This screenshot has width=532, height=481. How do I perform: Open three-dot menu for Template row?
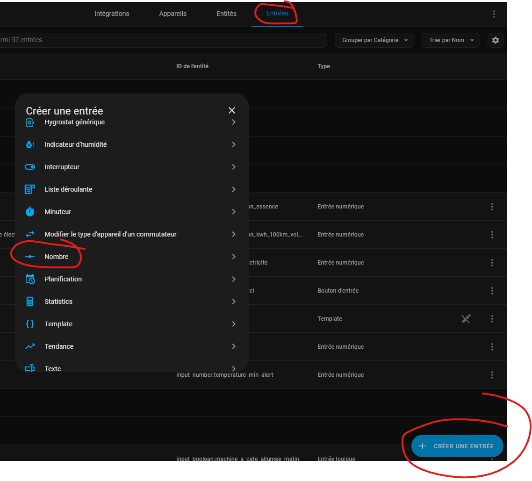coord(492,319)
